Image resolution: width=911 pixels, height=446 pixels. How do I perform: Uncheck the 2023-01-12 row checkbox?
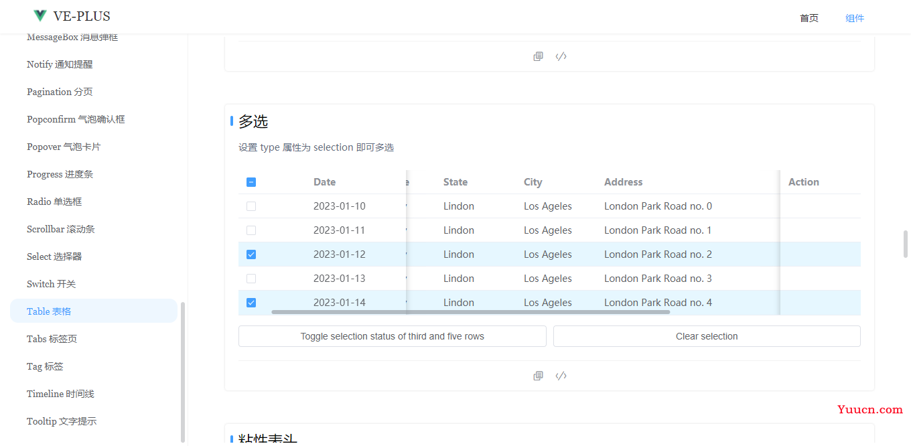coord(251,254)
